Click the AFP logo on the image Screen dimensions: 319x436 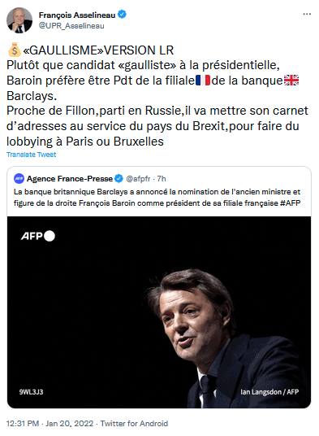pyautogui.click(x=38, y=236)
